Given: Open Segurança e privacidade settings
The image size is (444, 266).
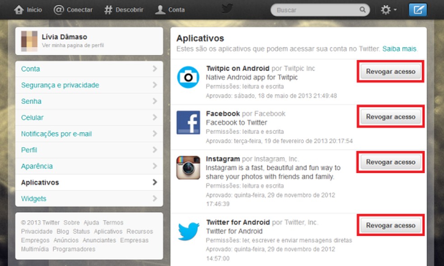Looking at the screenshot, I should (89, 85).
